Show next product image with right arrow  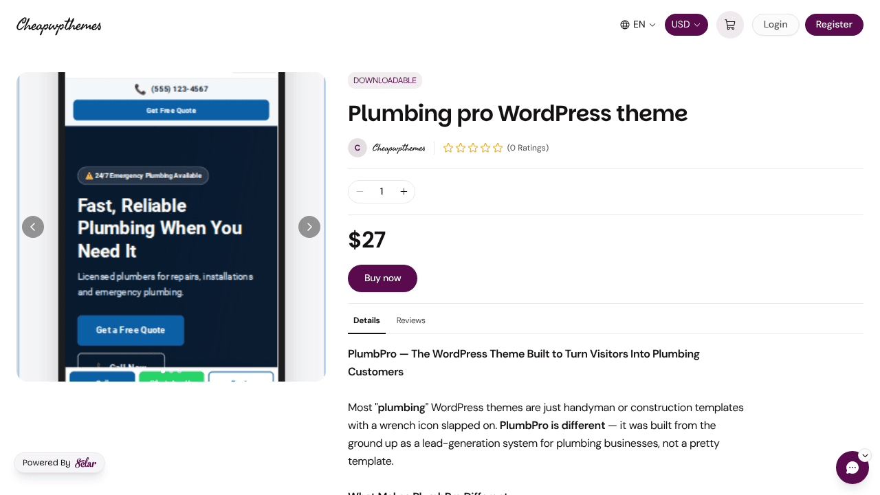(309, 227)
